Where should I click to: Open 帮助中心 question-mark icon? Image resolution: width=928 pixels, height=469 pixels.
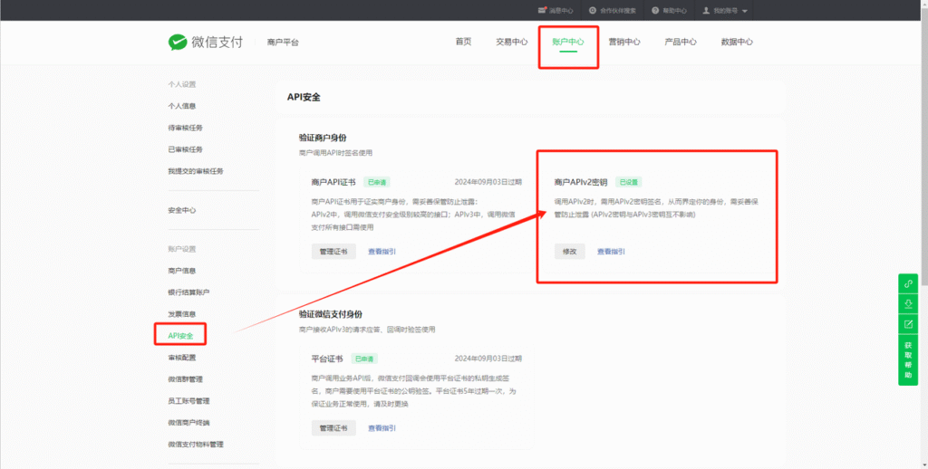[655, 11]
